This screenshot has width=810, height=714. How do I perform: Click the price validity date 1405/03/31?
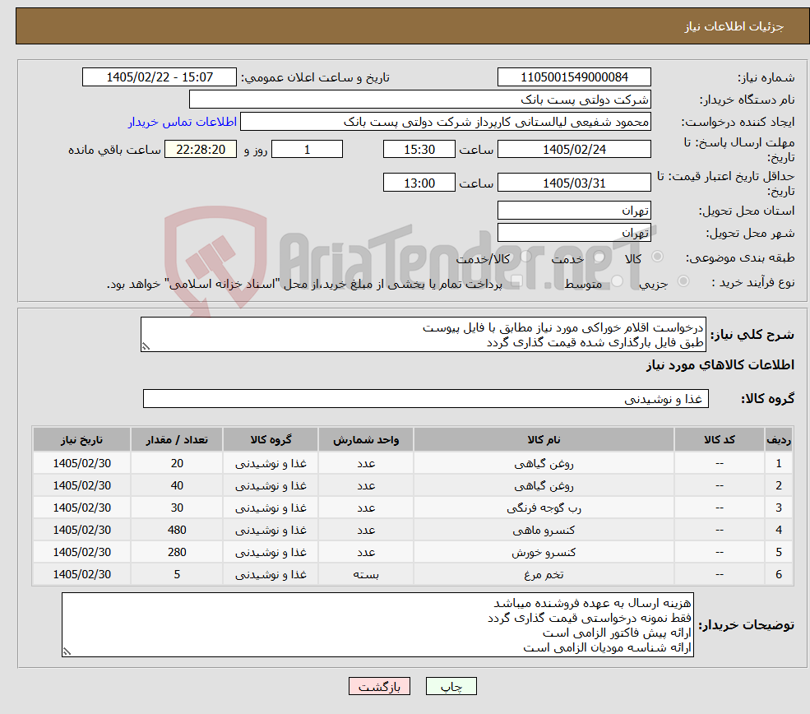[x=574, y=183]
